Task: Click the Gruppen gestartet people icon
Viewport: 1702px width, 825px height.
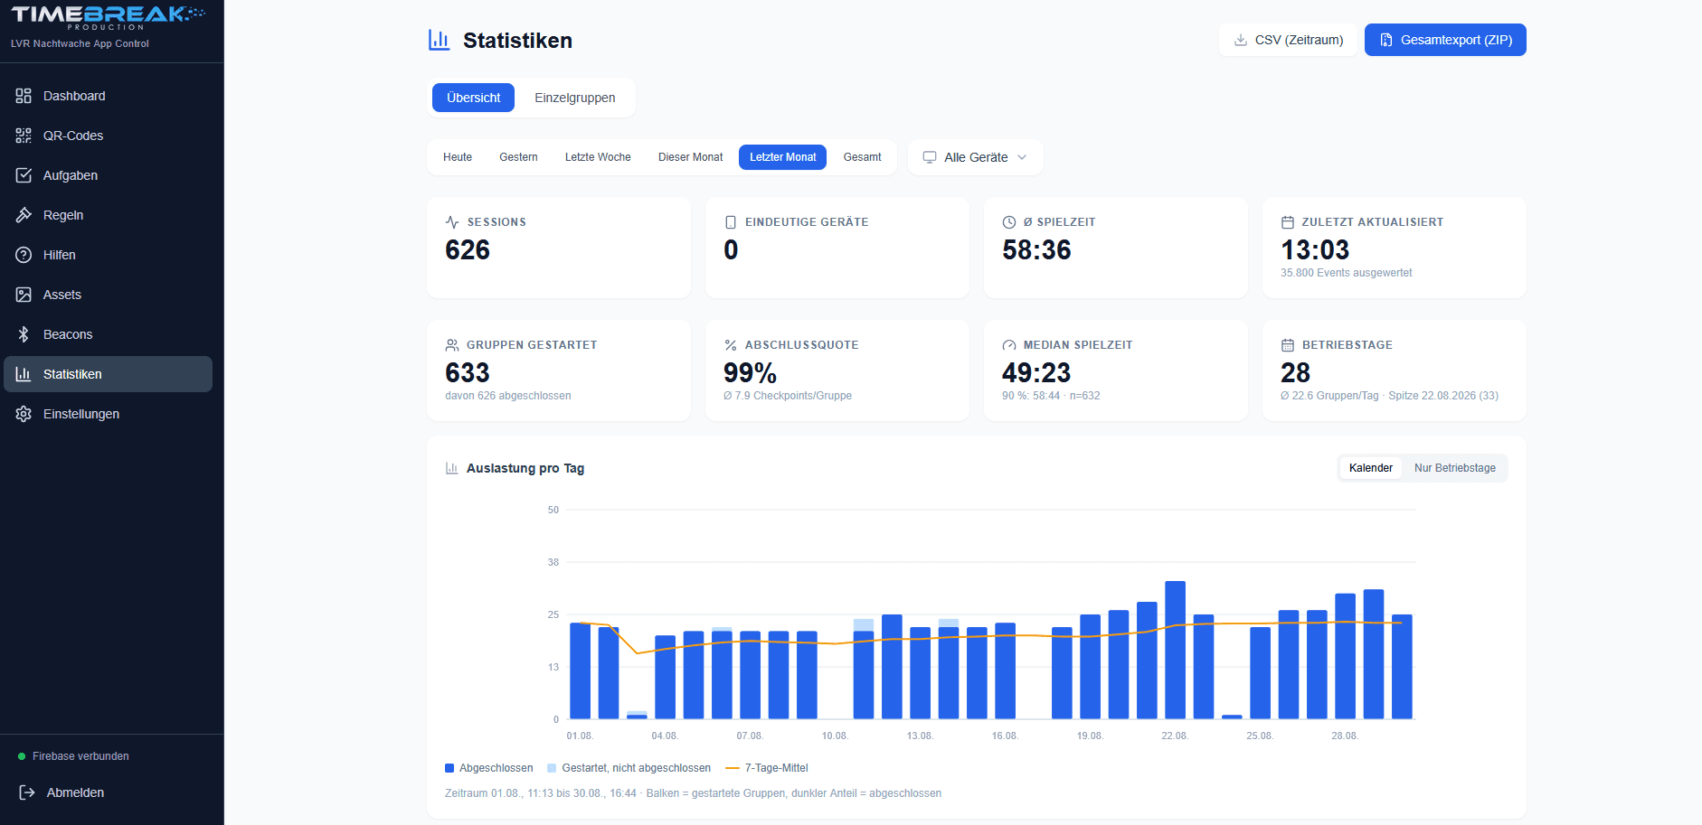Action: [x=452, y=345]
